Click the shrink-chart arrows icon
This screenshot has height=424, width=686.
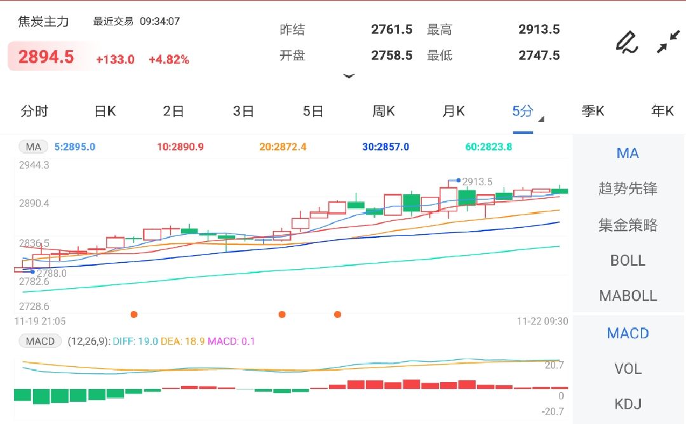[668, 43]
